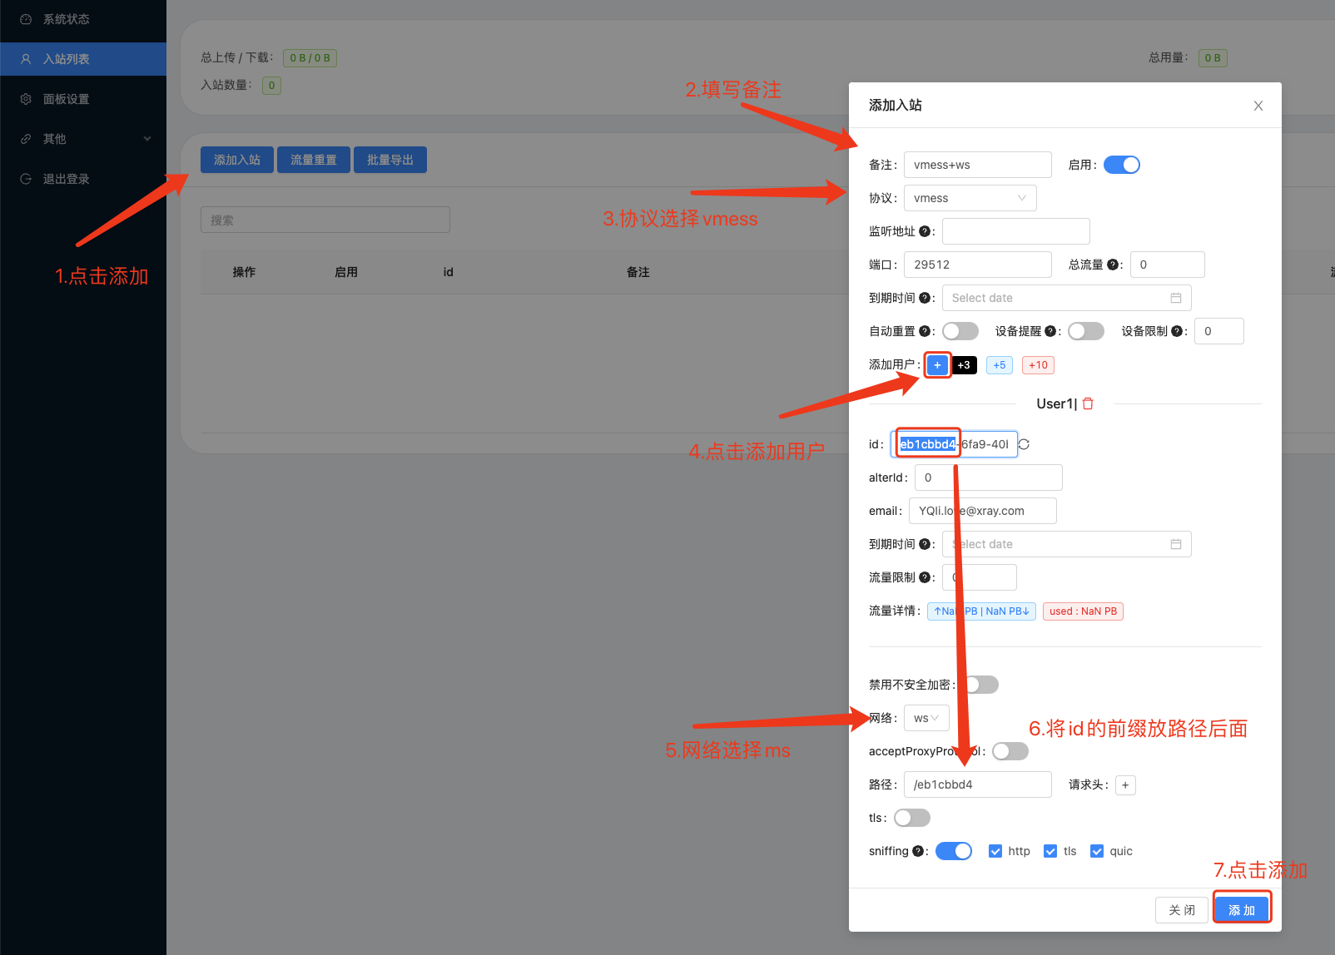Click the regenerate id refresh icon
The image size is (1335, 955).
click(1025, 444)
